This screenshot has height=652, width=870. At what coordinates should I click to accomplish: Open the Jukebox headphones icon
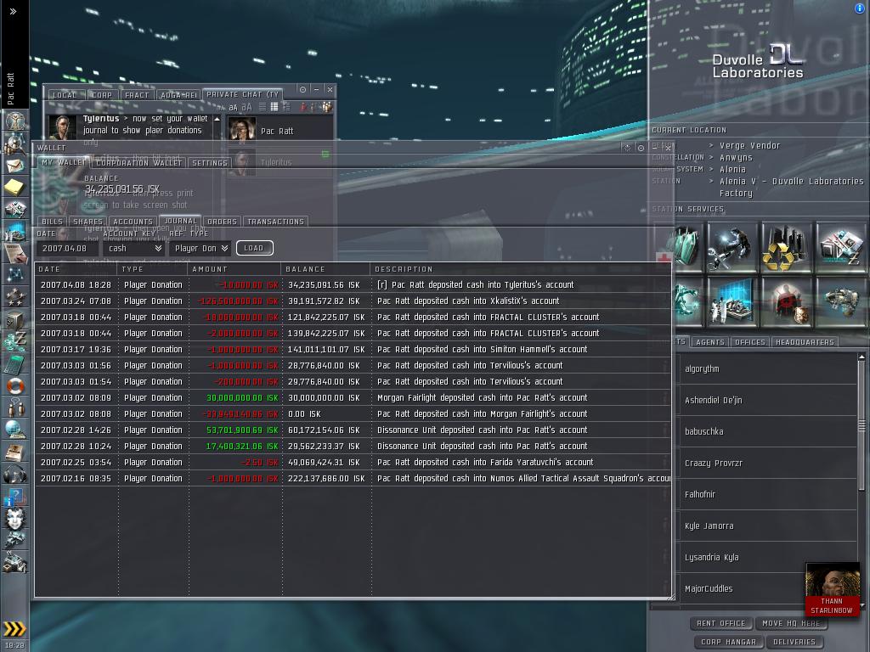pyautogui.click(x=15, y=475)
